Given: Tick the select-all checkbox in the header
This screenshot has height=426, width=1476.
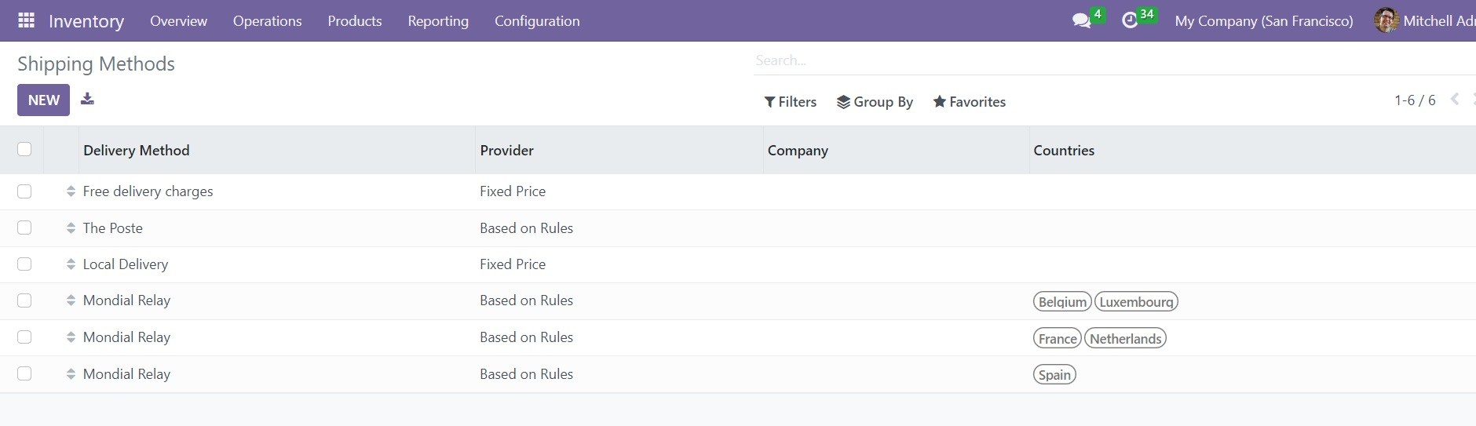Looking at the screenshot, I should point(24,149).
